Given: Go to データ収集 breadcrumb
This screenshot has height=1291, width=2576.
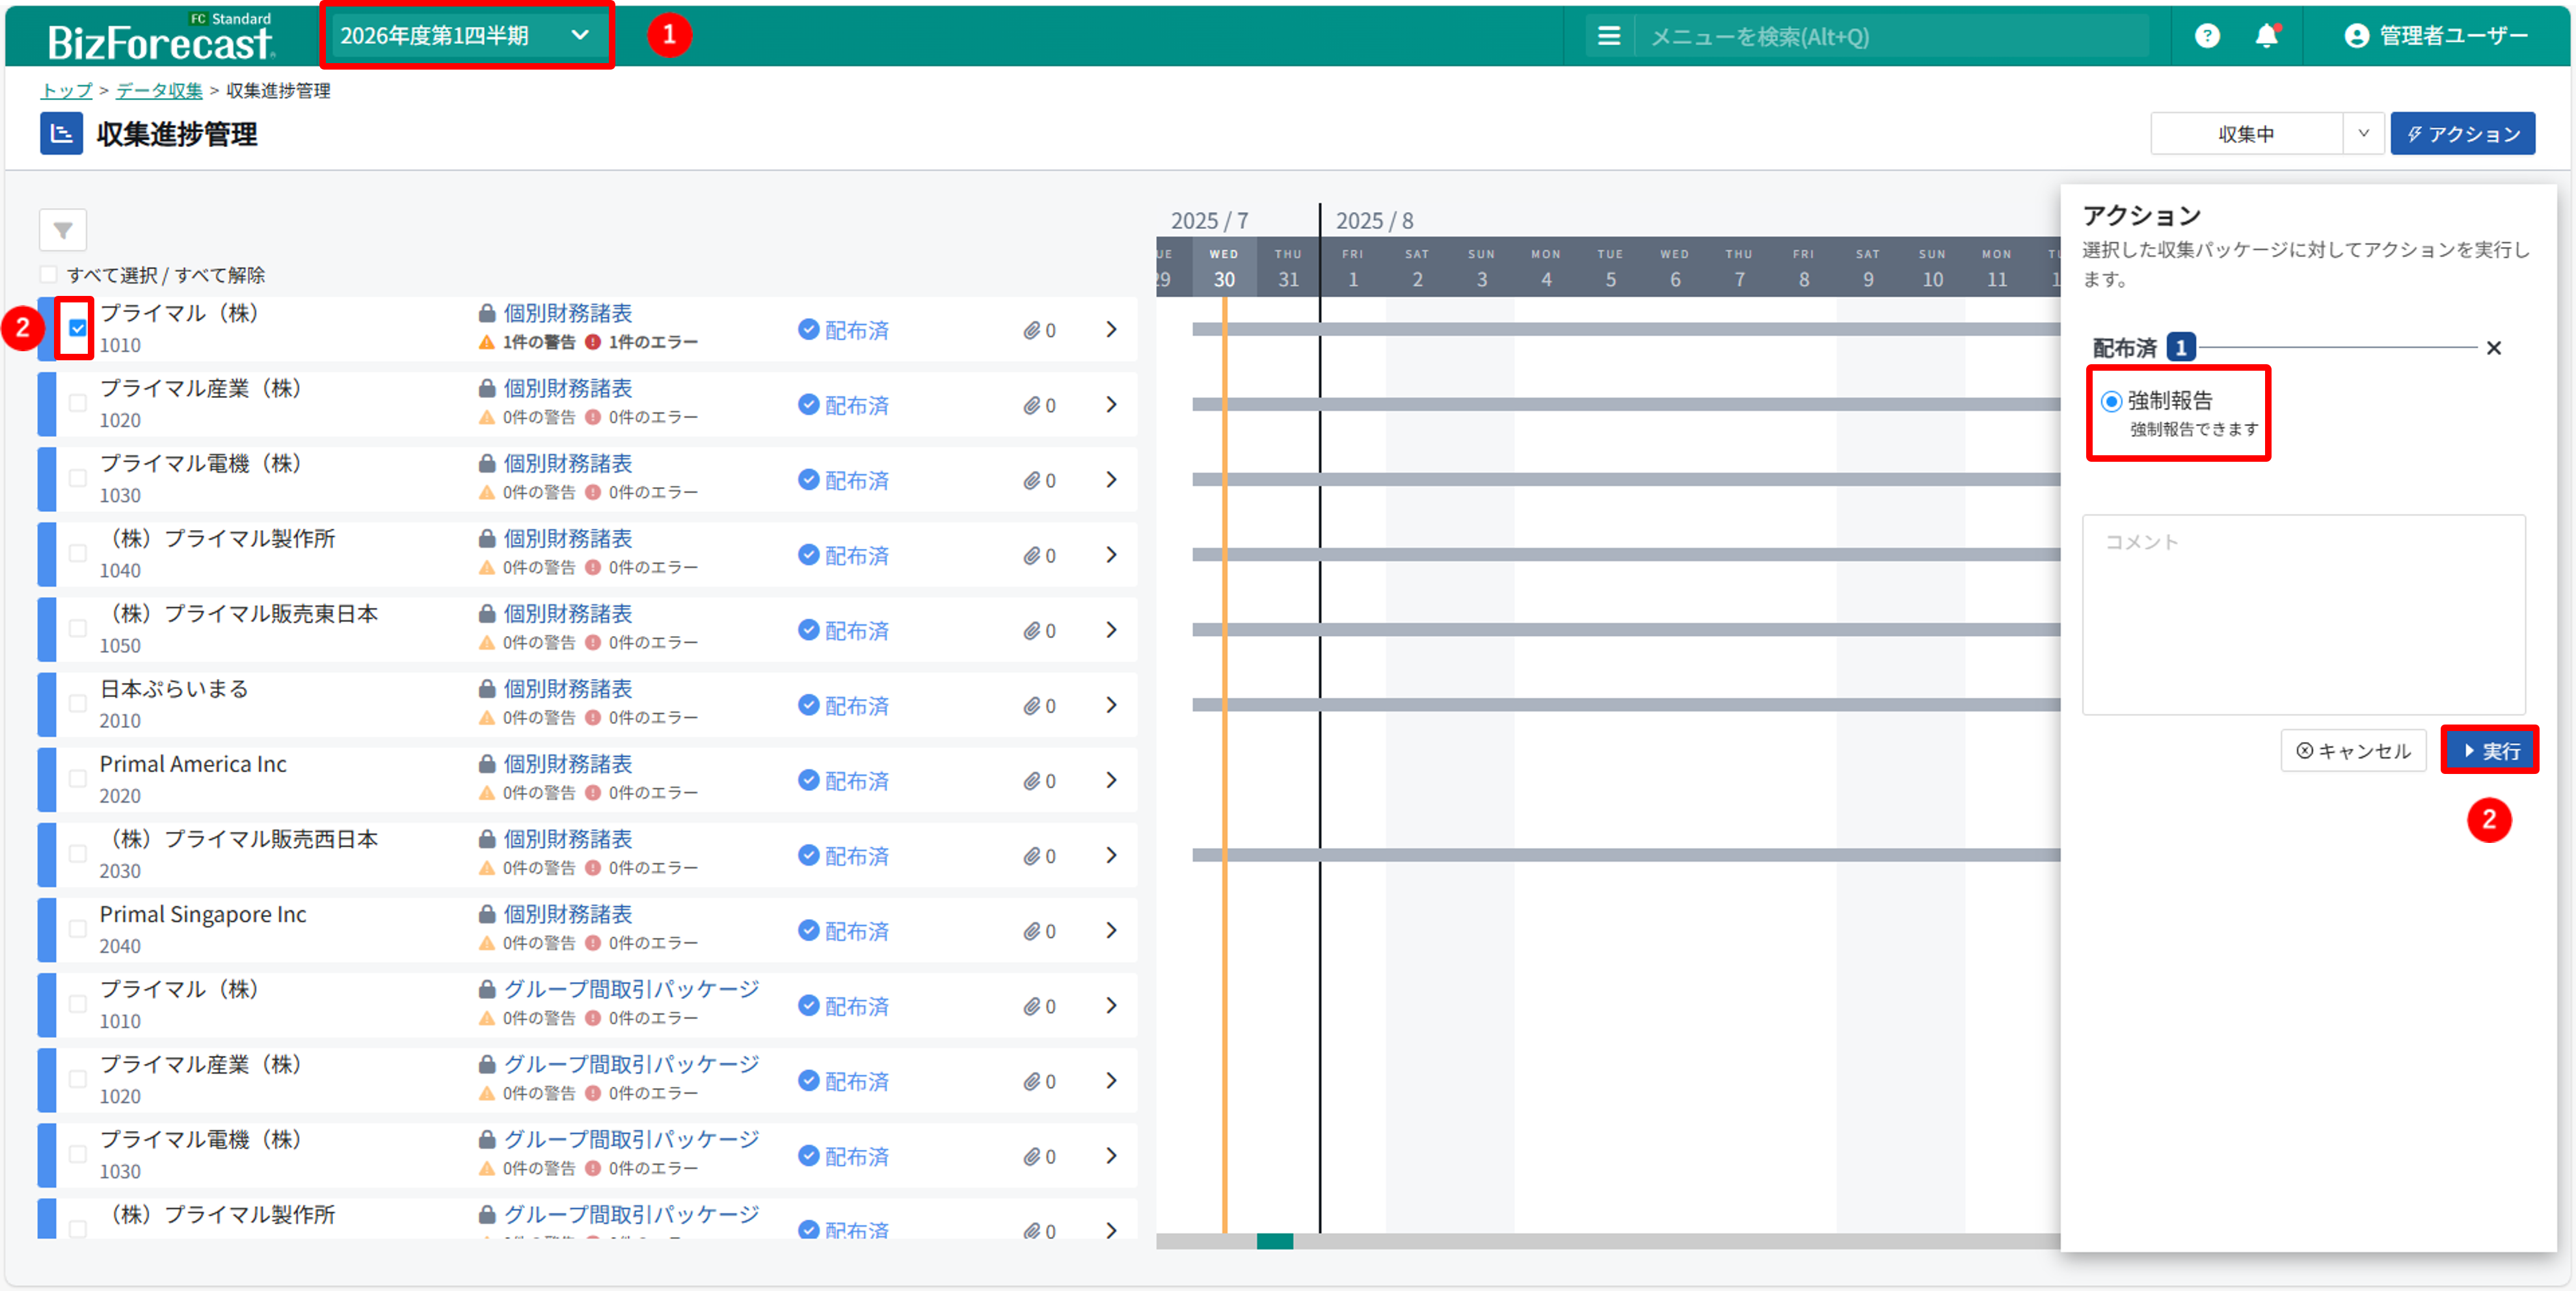Looking at the screenshot, I should click(159, 90).
